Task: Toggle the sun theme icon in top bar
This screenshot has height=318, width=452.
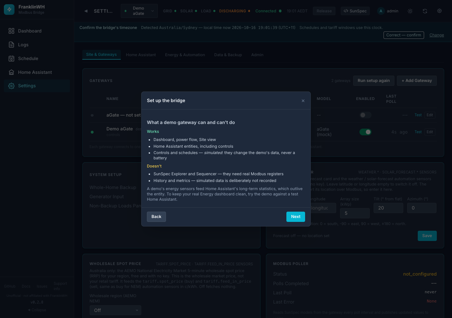Action: pyautogui.click(x=410, y=11)
